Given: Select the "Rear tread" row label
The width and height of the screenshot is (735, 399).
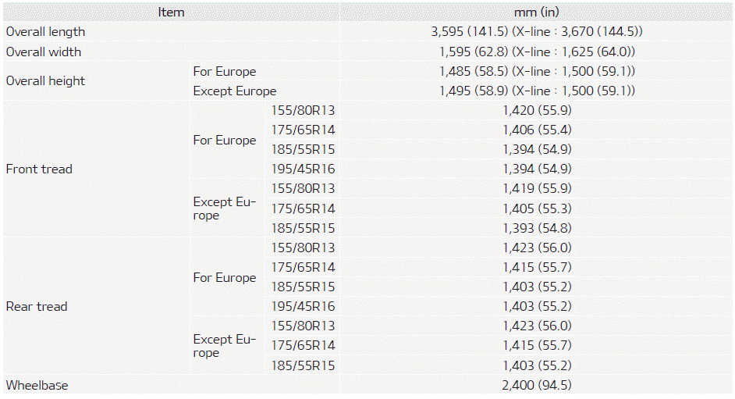Looking at the screenshot, I should pos(37,307).
